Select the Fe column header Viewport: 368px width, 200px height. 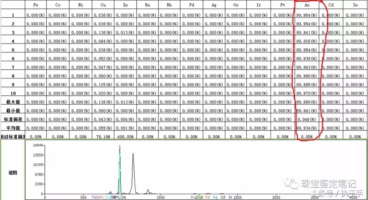pyautogui.click(x=36, y=5)
